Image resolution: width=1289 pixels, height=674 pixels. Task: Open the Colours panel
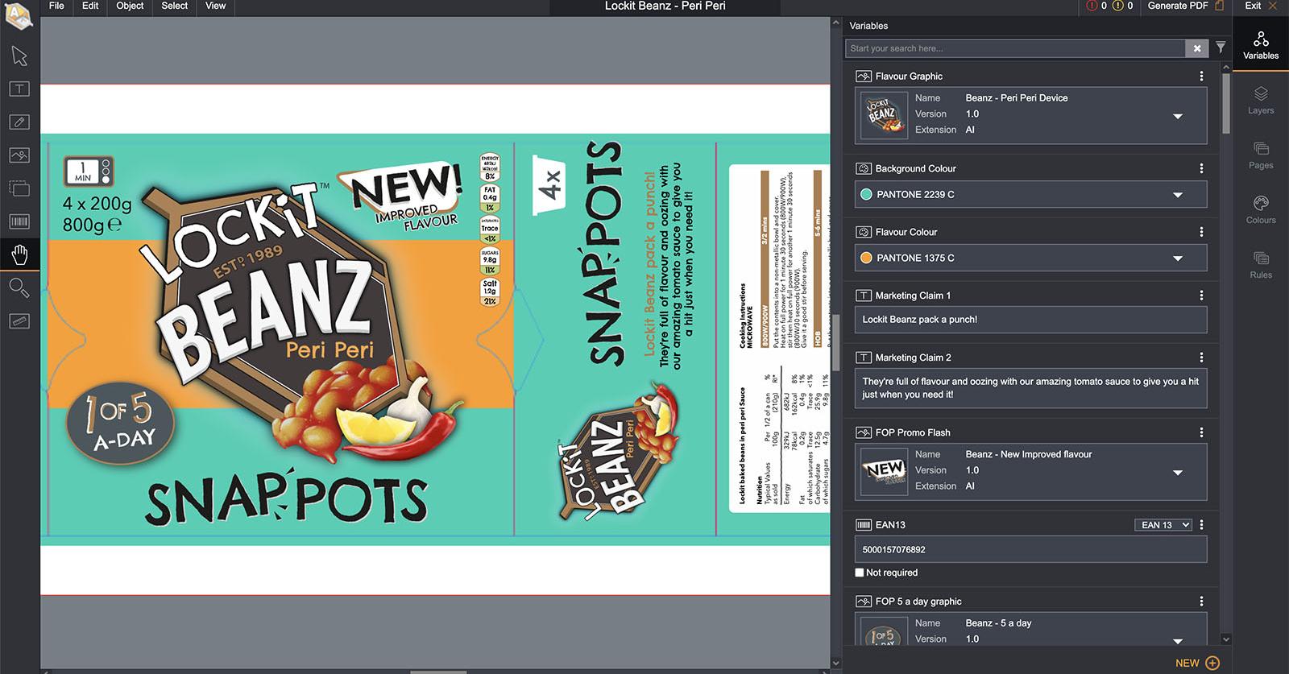click(x=1261, y=210)
